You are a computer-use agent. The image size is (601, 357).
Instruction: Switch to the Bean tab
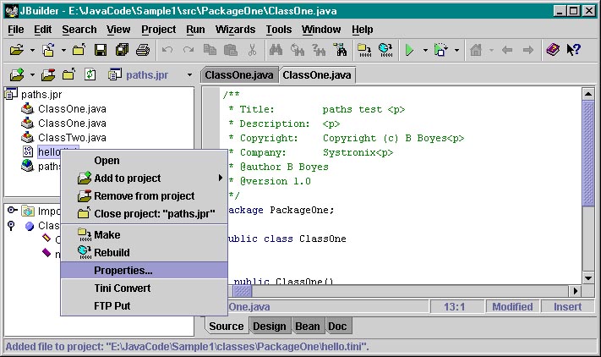click(307, 327)
